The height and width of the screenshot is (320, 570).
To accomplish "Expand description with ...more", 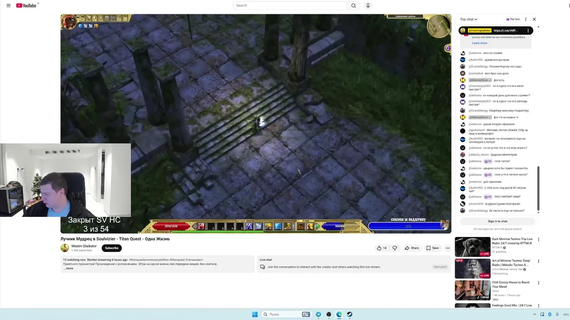I will click(69, 268).
